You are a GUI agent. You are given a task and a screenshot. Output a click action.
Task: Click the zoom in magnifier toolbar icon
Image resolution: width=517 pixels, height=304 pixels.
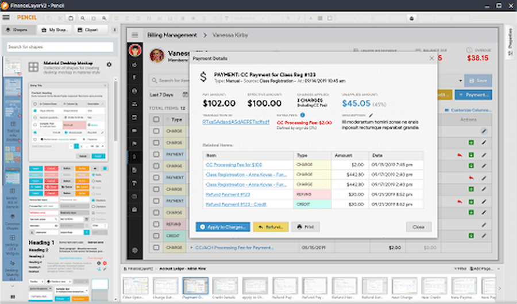(x=83, y=18)
